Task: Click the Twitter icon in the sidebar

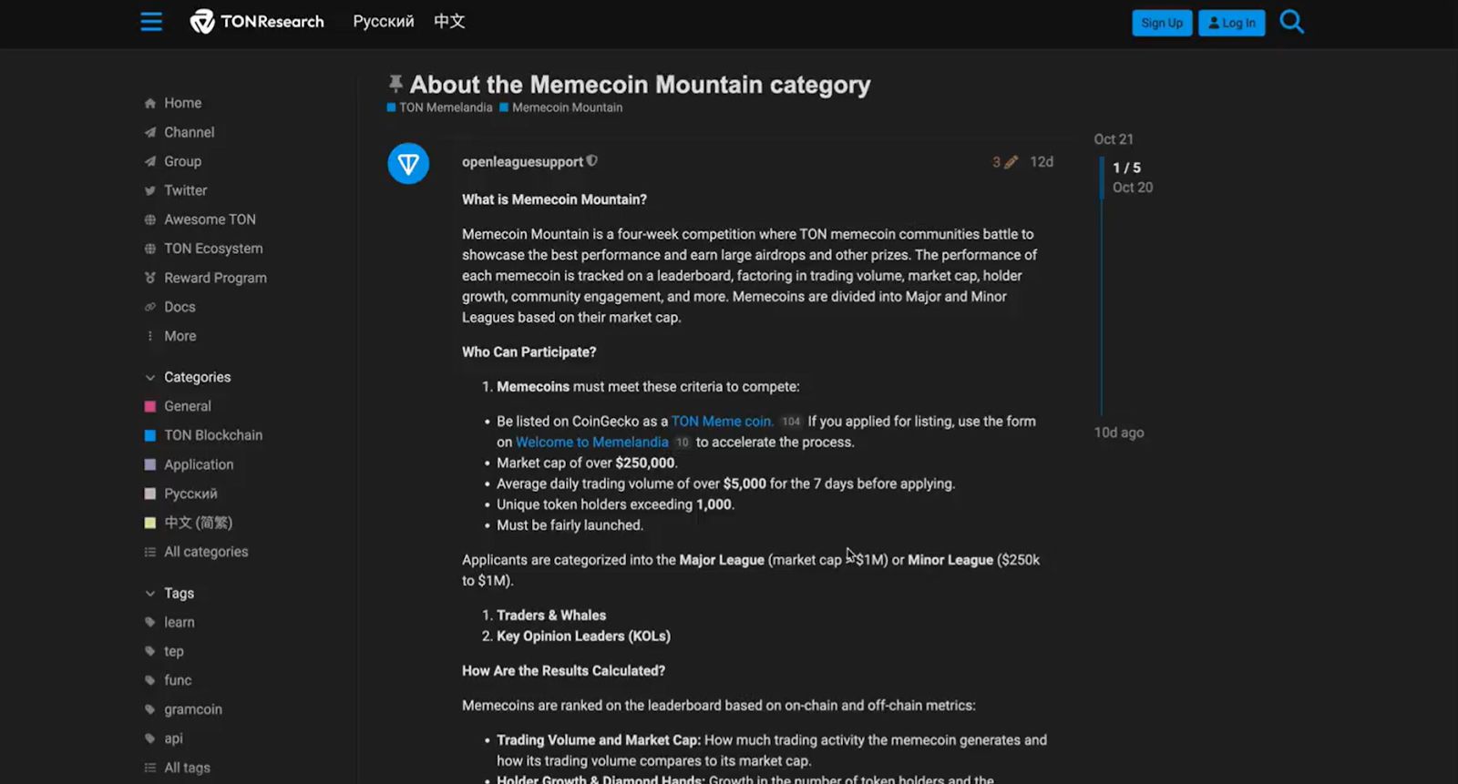Action: click(149, 190)
